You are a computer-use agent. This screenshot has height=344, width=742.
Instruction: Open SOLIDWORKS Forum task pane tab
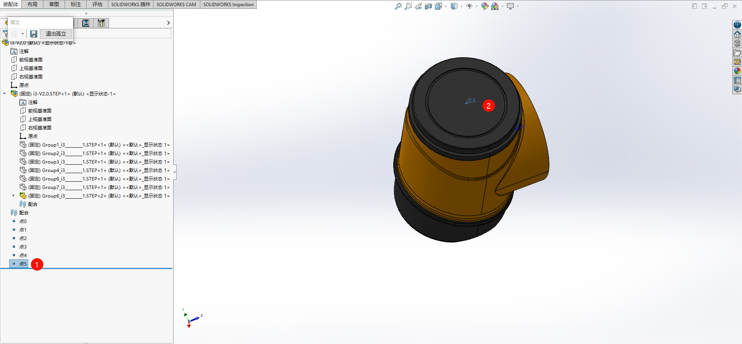tap(737, 90)
